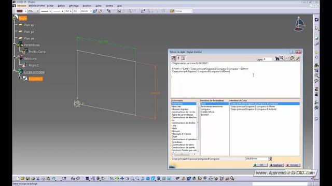This screenshot has width=332, height=186.
Task: Open the Aide menu
Action: tap(119, 6)
